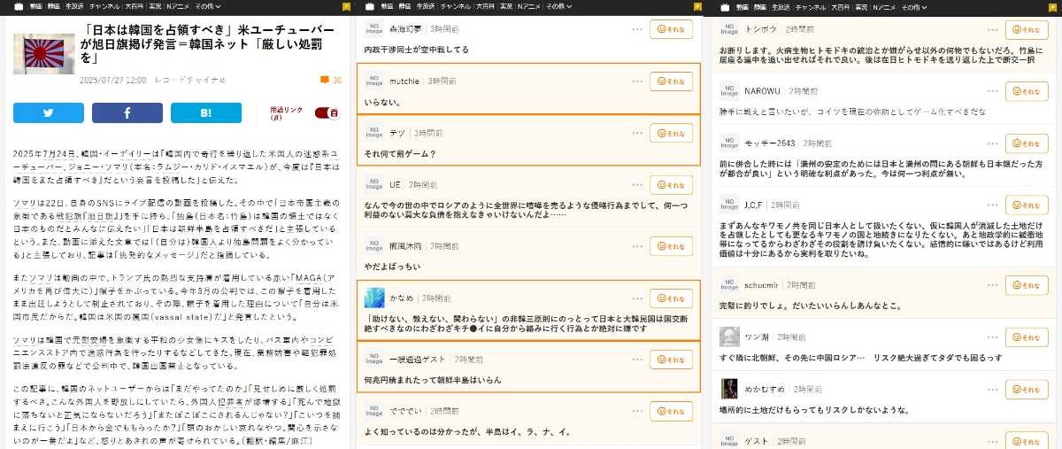Image resolution: width=1062 pixels, height=449 pixels.
Task: Open the rising sun flag article thumbnail
Action: coord(43,53)
